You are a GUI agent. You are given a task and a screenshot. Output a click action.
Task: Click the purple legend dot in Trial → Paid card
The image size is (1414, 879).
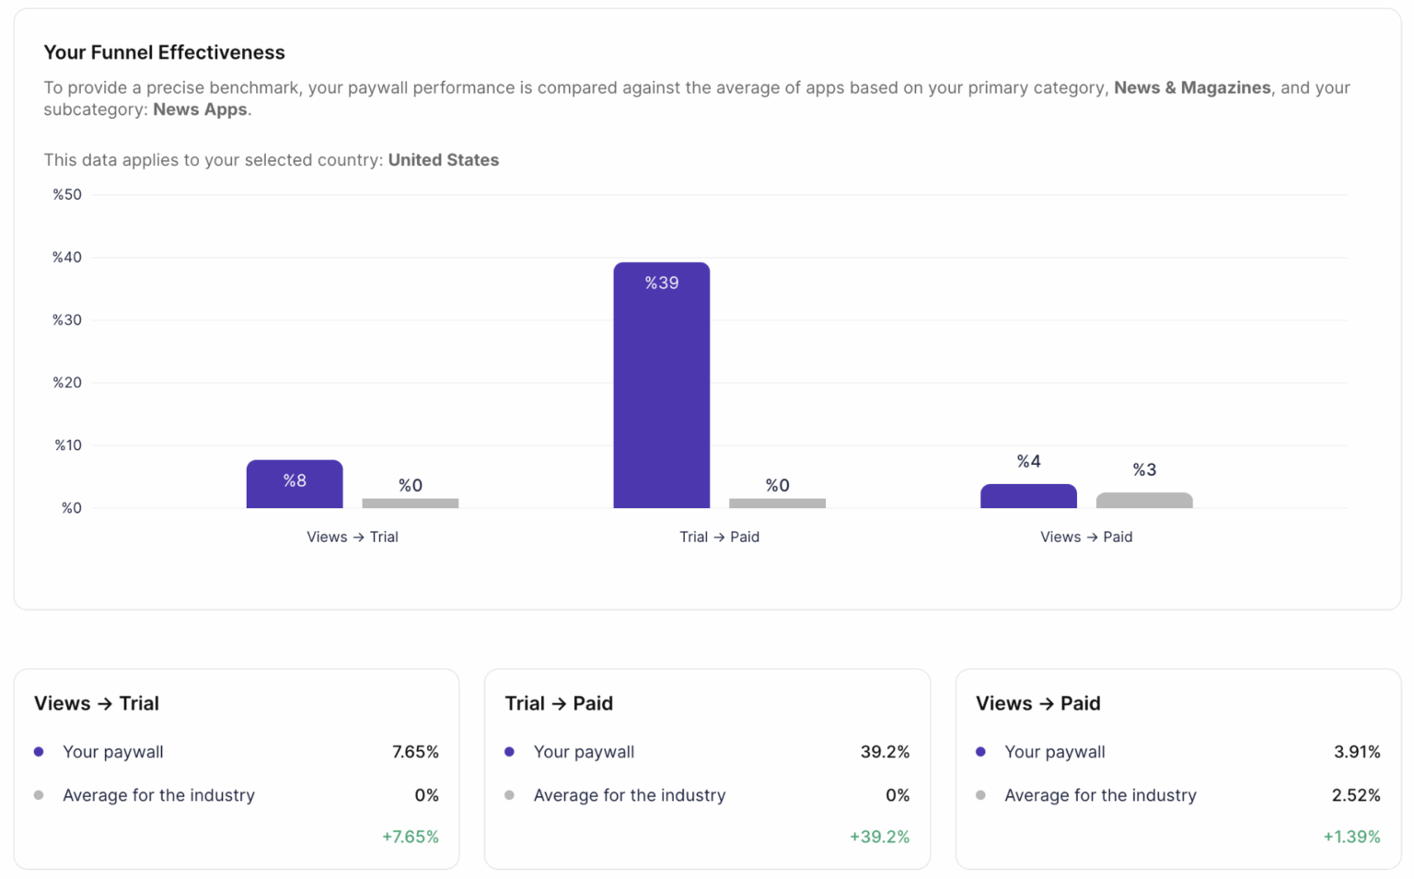[x=510, y=752]
